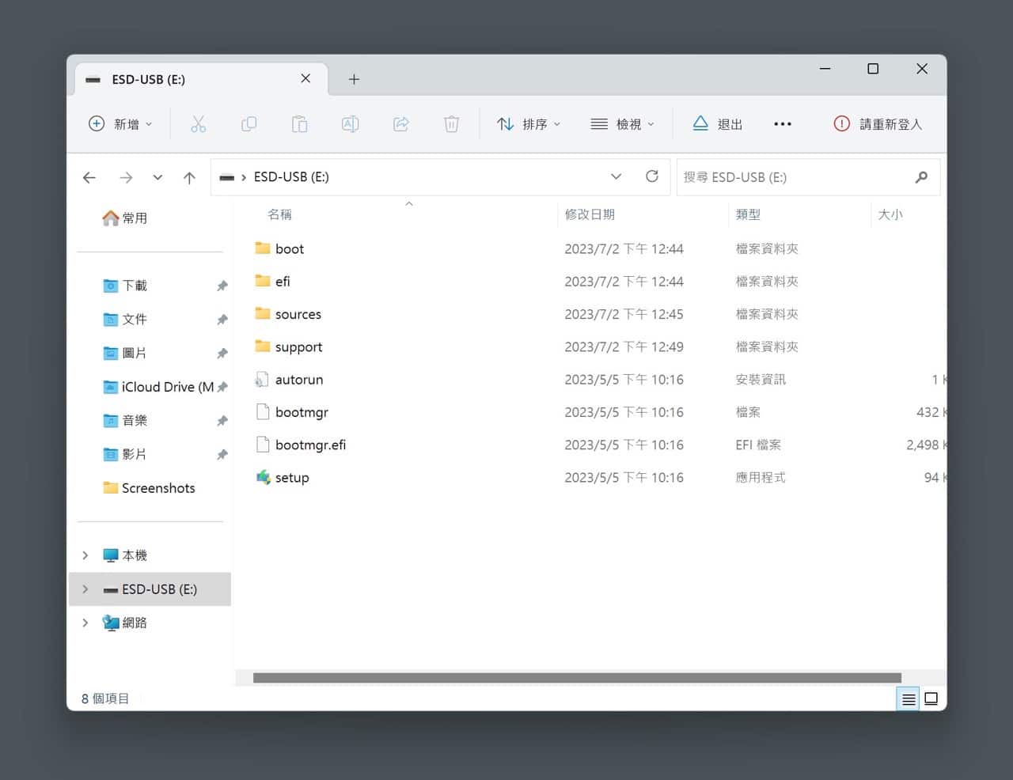1013x780 pixels.
Task: Switch to large thumbnails view icon in status bar
Action: pos(931,699)
